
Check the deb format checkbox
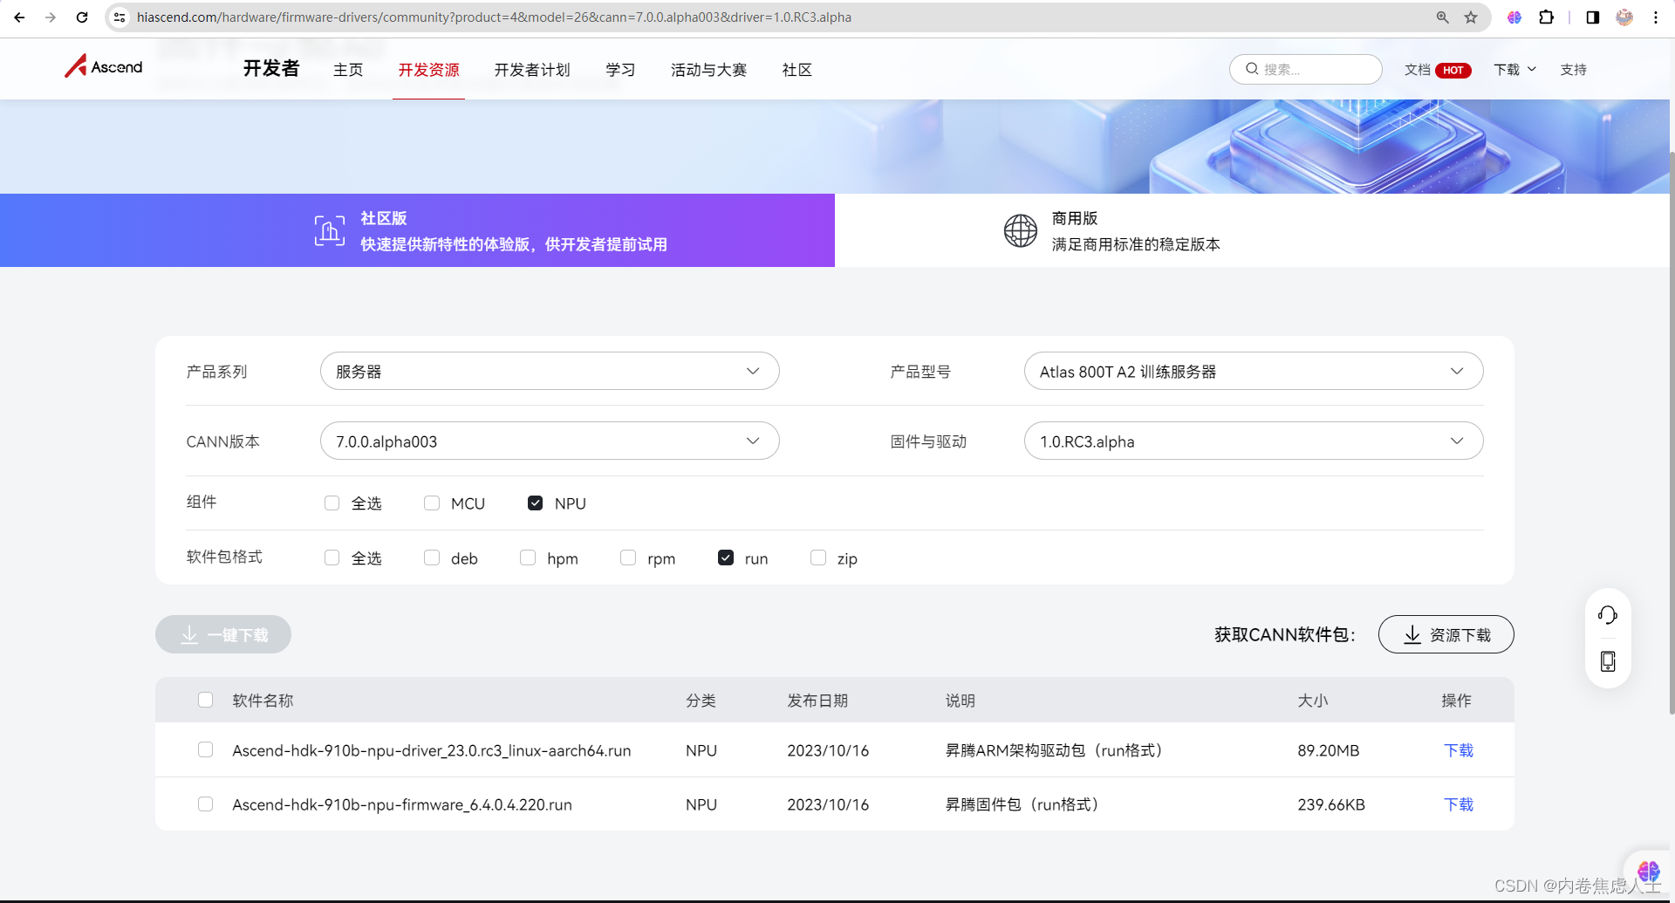[432, 558]
